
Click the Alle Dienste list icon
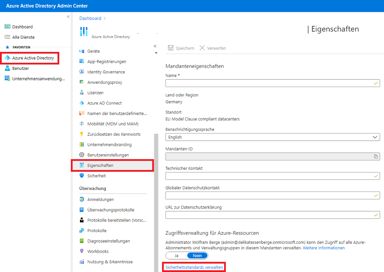7,37
